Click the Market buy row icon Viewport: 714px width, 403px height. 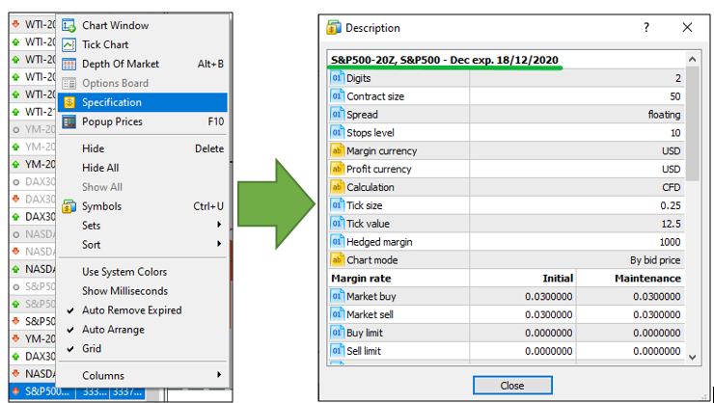click(337, 296)
